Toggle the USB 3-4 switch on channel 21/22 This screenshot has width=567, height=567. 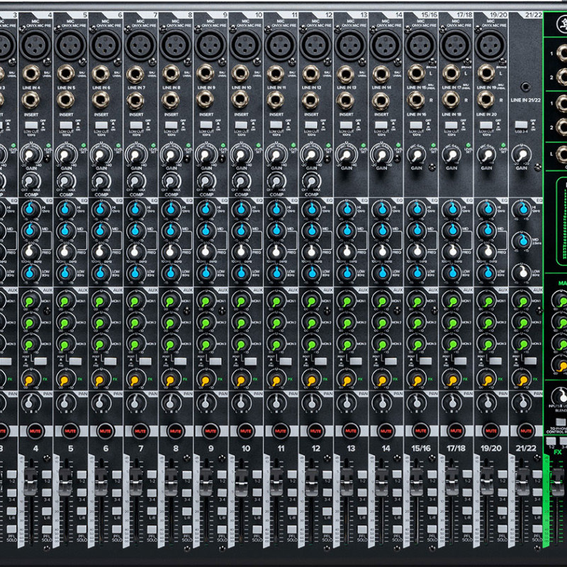click(521, 125)
